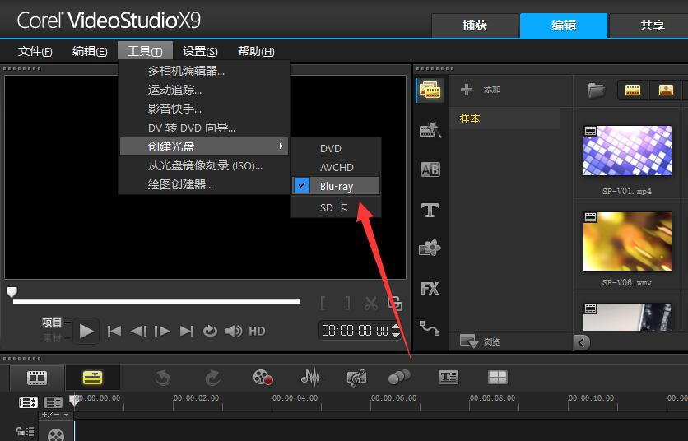Step to next frame button
This screenshot has width=688, height=441.
162,331
